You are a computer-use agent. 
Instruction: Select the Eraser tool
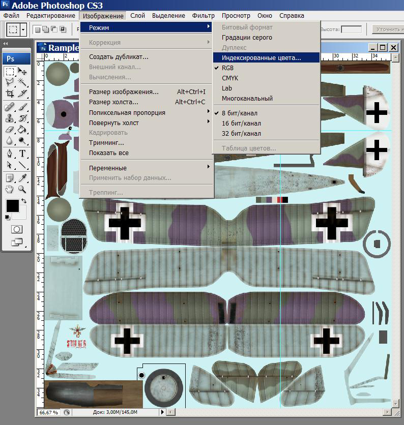point(10,130)
